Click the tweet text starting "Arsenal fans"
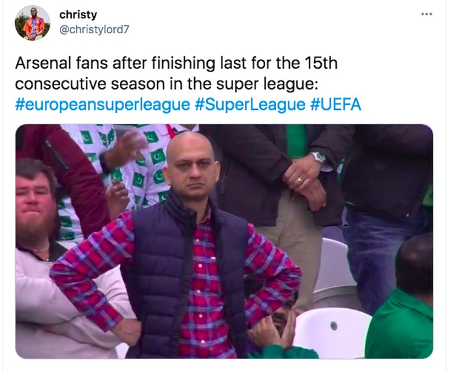 (176, 66)
